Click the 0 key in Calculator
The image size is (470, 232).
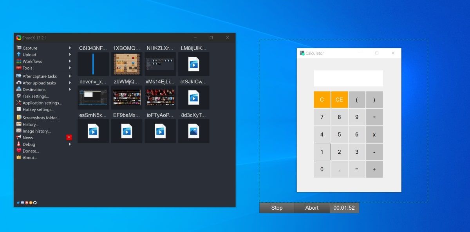pyautogui.click(x=322, y=169)
